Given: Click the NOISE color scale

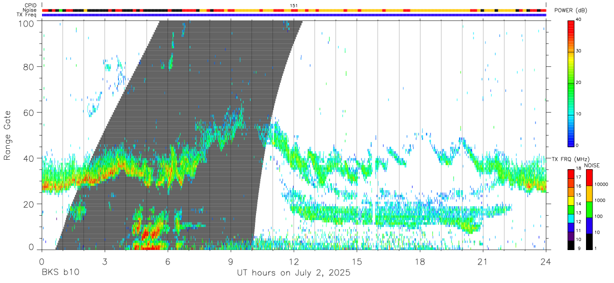Looking at the screenshot, I should (589, 210).
